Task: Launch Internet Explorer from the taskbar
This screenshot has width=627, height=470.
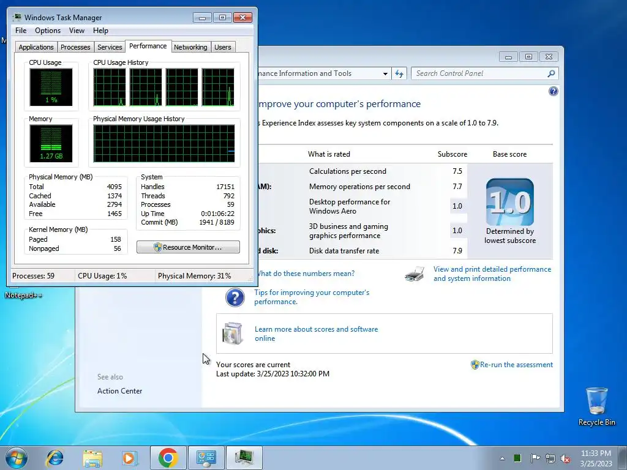Action: coord(54,458)
